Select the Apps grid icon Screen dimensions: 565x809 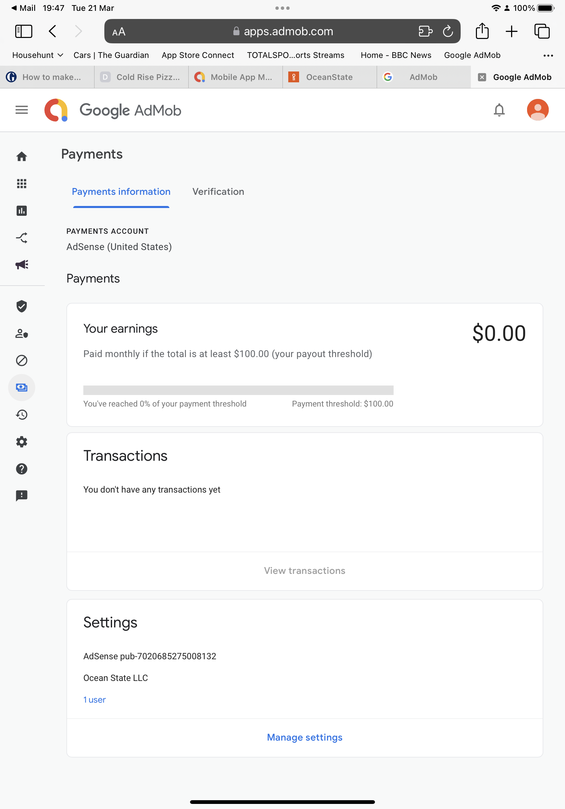click(21, 184)
